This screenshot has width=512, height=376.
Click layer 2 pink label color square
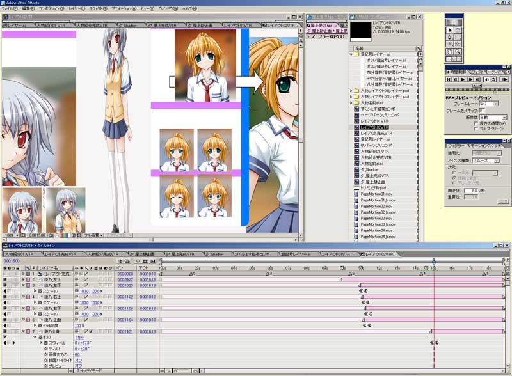pyautogui.click(x=28, y=279)
